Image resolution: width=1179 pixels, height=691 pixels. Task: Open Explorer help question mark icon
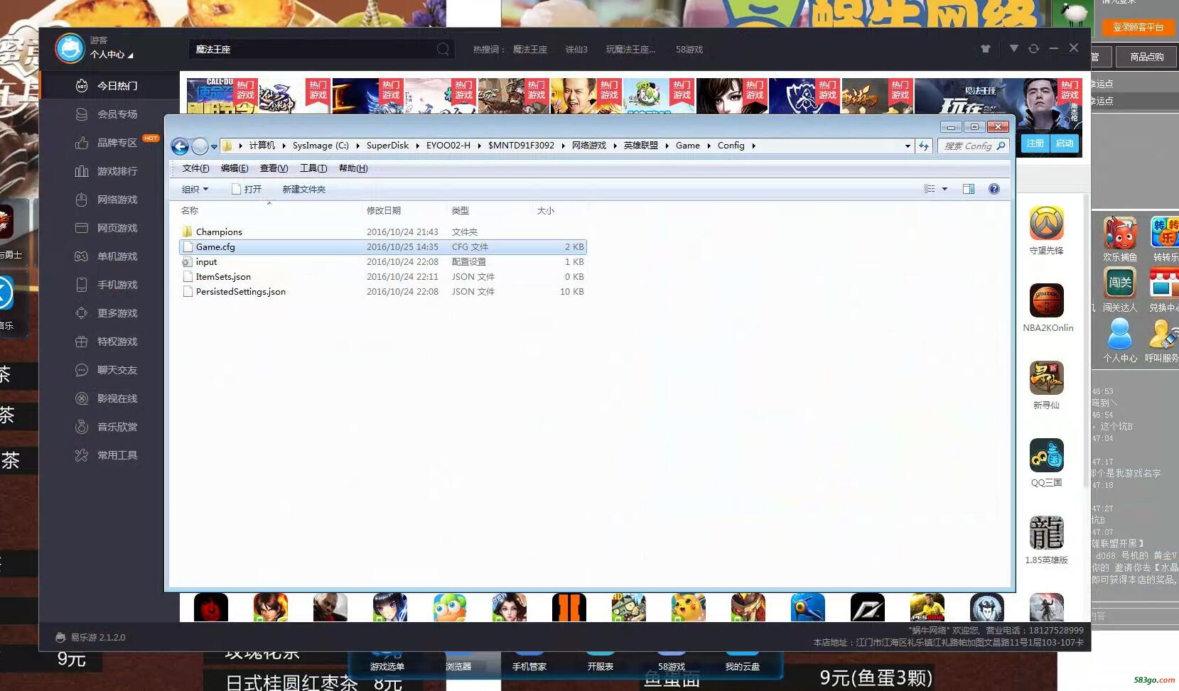pos(994,189)
